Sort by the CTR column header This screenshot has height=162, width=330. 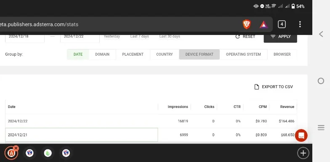point(237,107)
